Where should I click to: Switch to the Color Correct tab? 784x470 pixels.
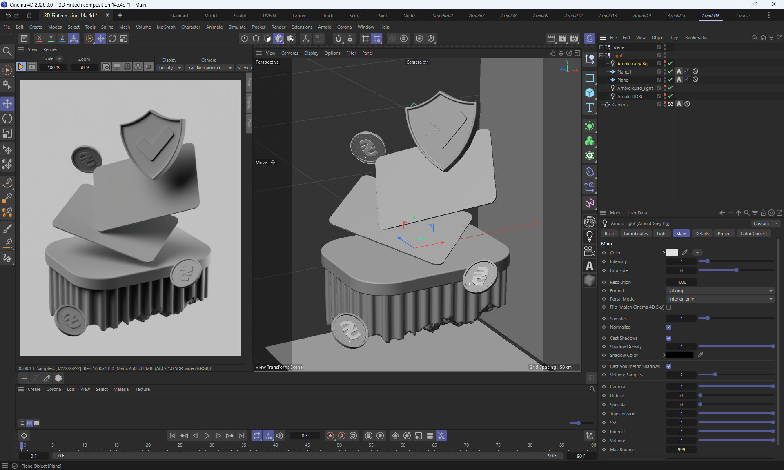[753, 234]
